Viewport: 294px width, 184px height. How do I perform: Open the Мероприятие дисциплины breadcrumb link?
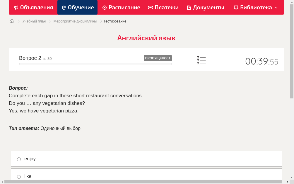(x=75, y=21)
